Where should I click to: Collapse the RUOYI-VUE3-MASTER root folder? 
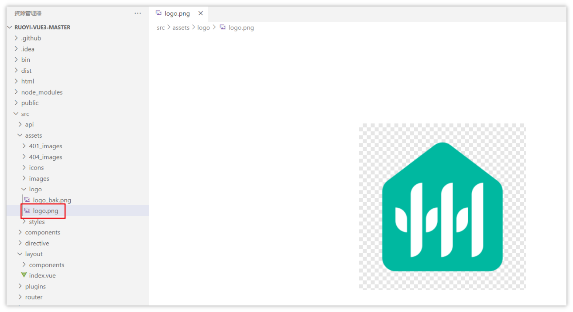tap(10, 27)
